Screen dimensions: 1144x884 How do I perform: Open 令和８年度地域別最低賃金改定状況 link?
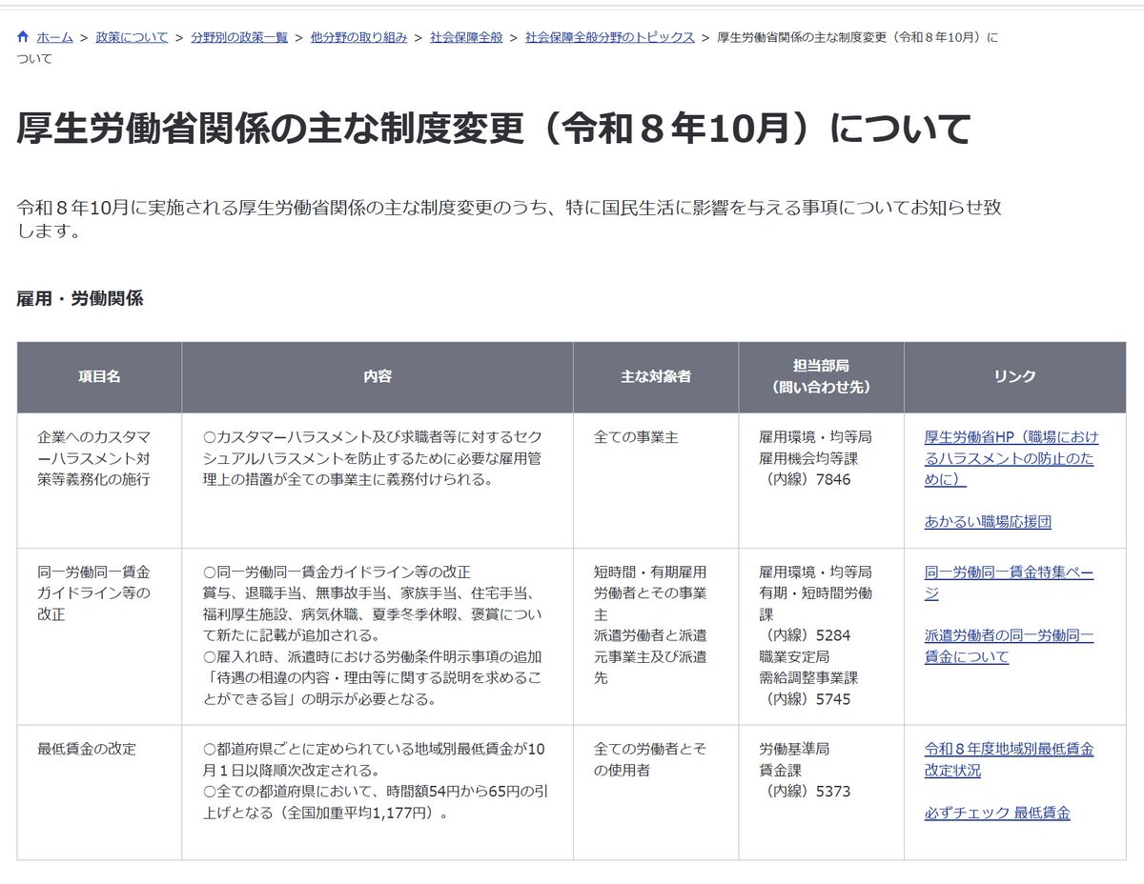click(x=1009, y=759)
